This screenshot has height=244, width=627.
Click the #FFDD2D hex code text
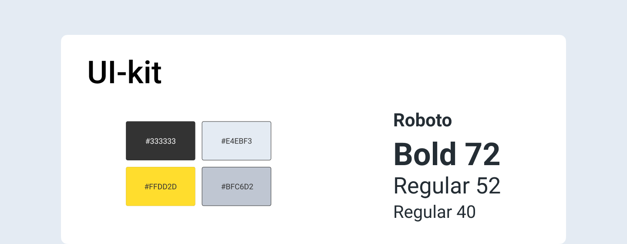click(160, 187)
